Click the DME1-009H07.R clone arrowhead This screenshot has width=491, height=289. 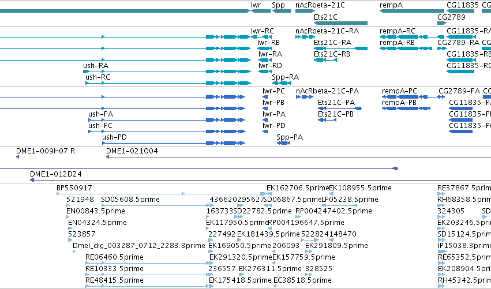(17, 157)
